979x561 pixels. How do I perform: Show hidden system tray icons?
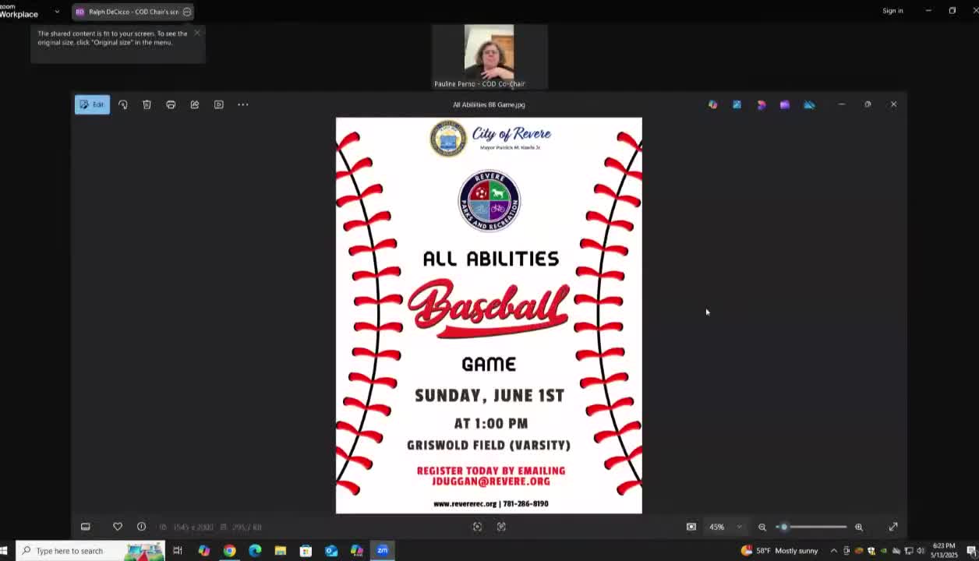click(x=833, y=551)
